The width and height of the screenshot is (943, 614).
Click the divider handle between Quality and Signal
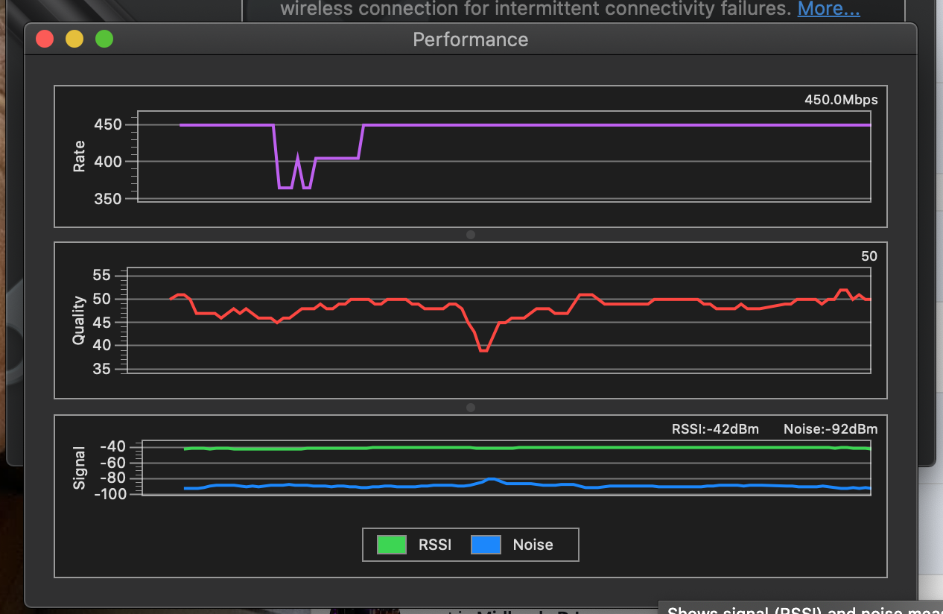471,408
